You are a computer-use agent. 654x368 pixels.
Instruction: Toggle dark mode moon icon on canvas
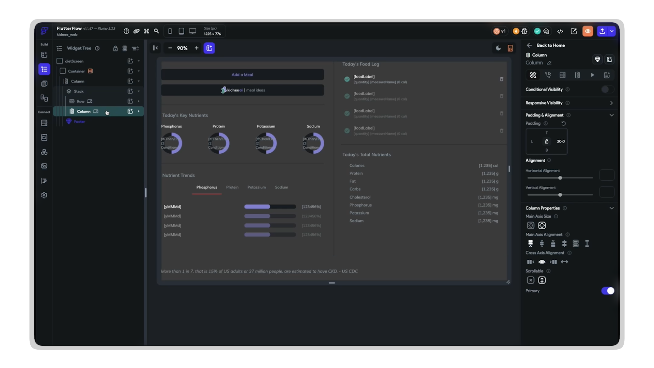point(498,48)
